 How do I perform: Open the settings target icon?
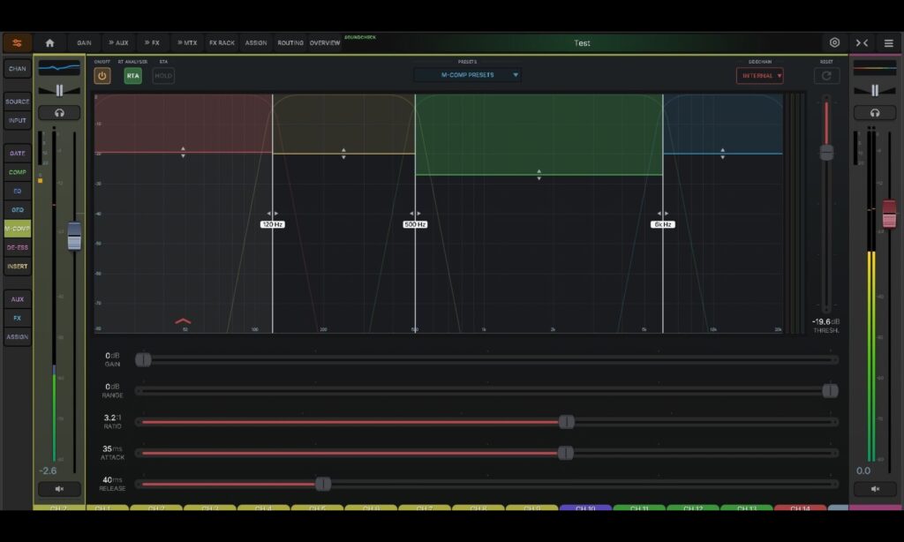coord(834,42)
